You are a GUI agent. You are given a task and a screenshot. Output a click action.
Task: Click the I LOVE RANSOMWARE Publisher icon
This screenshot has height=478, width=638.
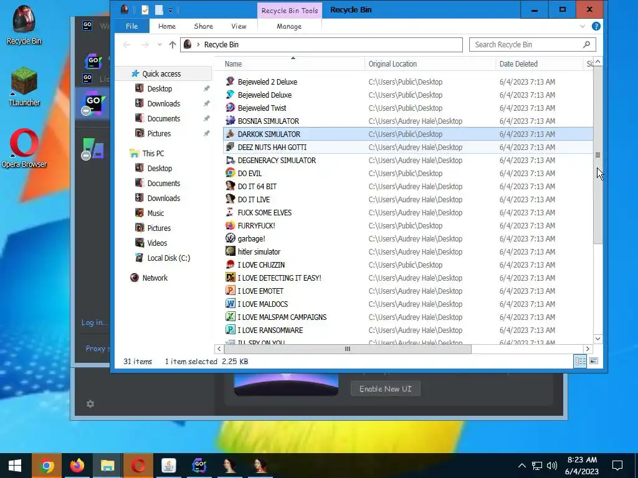(231, 330)
